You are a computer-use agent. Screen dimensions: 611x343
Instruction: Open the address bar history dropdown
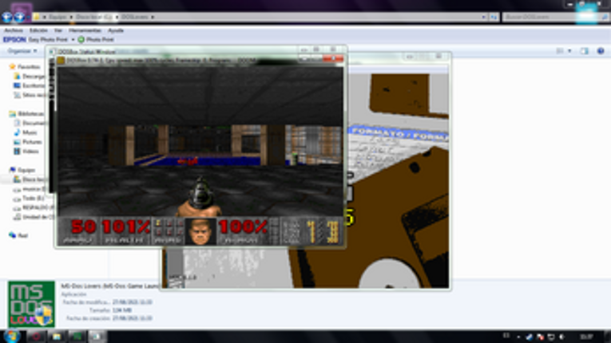point(483,17)
